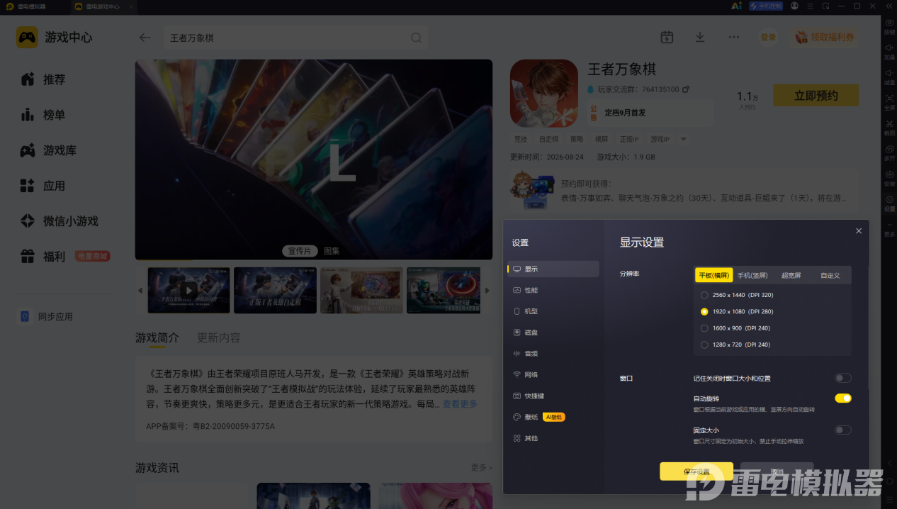897x509 pixels.
Task: Show more tools (更多) in sidebar
Action: click(889, 228)
